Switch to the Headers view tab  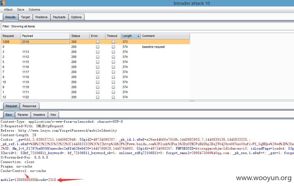pos(39,115)
